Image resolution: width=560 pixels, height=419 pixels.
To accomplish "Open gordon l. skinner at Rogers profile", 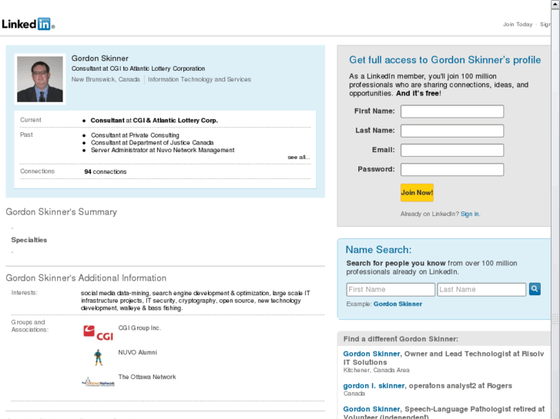I will (374, 385).
